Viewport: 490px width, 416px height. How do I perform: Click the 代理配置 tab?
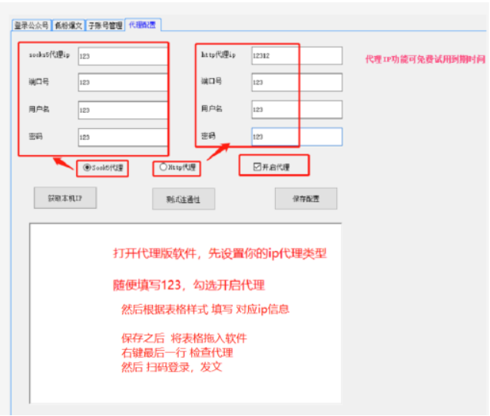[x=142, y=25]
